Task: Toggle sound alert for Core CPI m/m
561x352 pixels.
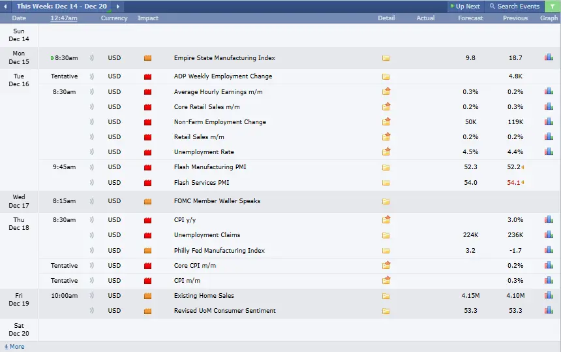Action: 92,265
